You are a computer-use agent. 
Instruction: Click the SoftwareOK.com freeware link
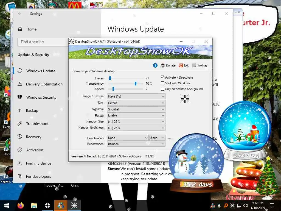[x=130, y=156]
